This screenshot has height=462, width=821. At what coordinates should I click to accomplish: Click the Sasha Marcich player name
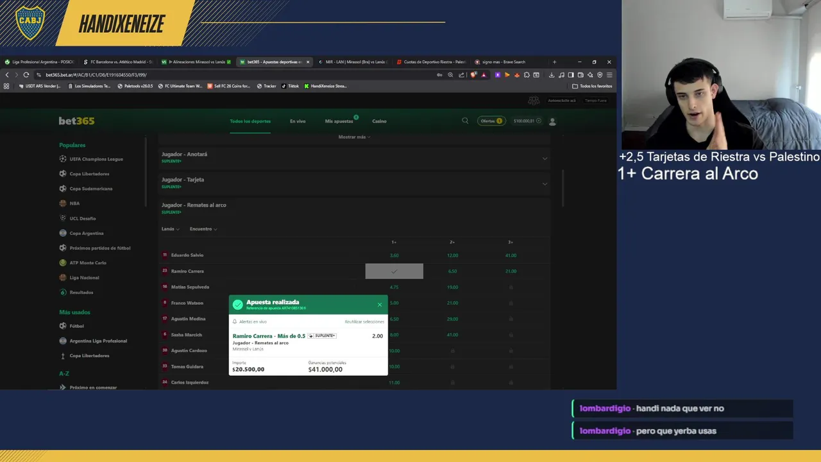[x=187, y=335]
